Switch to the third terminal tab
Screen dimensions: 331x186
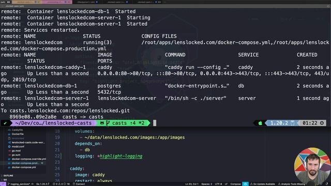pyautogui.click(x=87, y=2)
